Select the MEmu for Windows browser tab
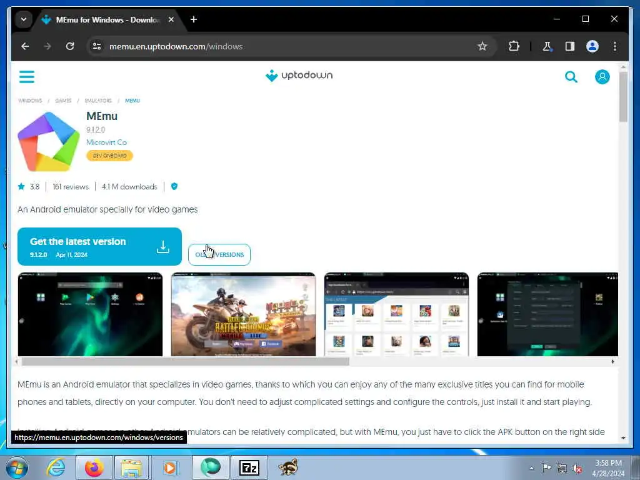 [108, 19]
